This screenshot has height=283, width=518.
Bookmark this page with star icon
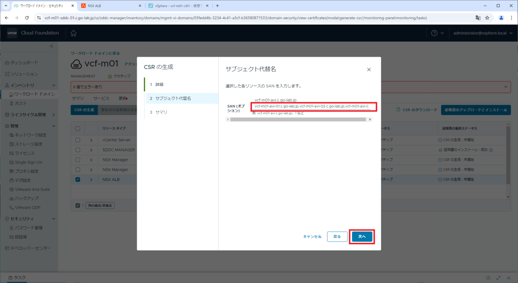pos(487,18)
